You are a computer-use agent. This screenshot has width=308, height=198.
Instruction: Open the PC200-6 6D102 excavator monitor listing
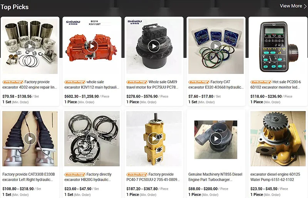coord(276,84)
